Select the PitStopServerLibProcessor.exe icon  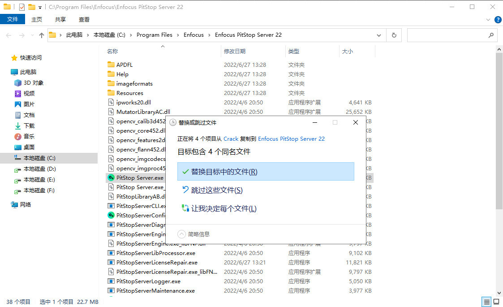[x=111, y=253]
